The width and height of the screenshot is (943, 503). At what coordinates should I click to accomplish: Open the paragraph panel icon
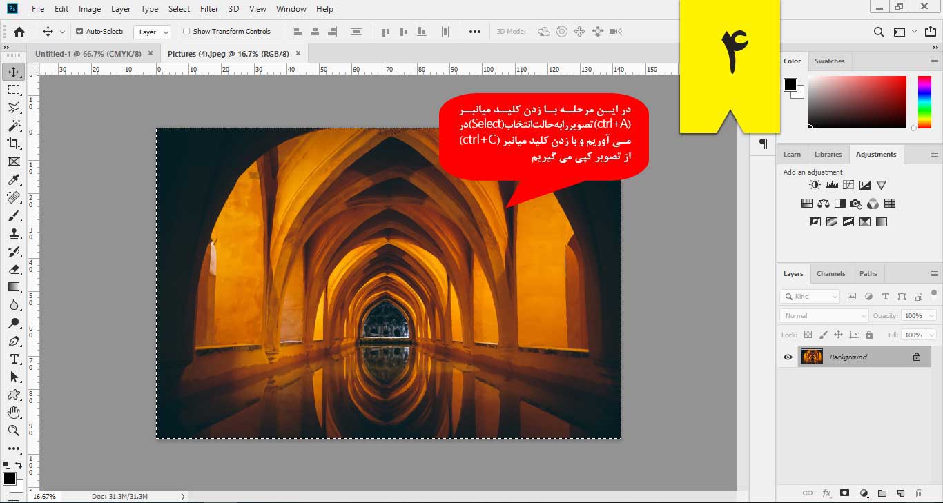tap(763, 144)
